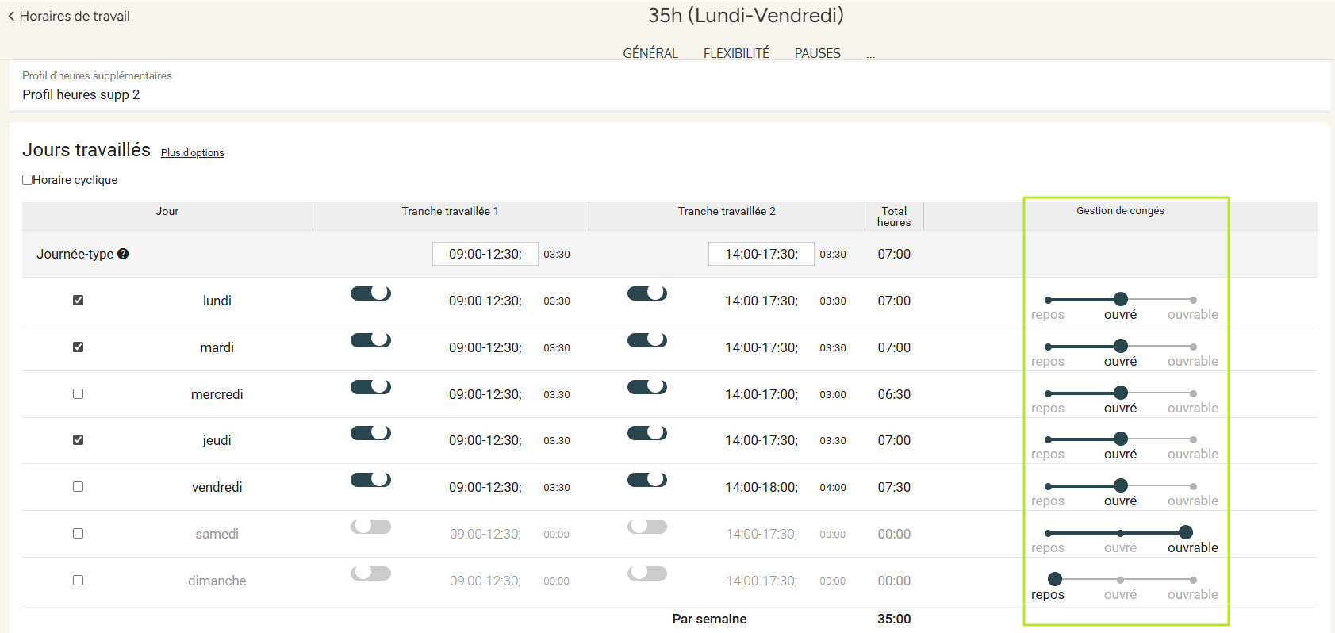This screenshot has width=1335, height=633.
Task: Select Profil heures supp 2 overtime profile
Action: tap(81, 94)
